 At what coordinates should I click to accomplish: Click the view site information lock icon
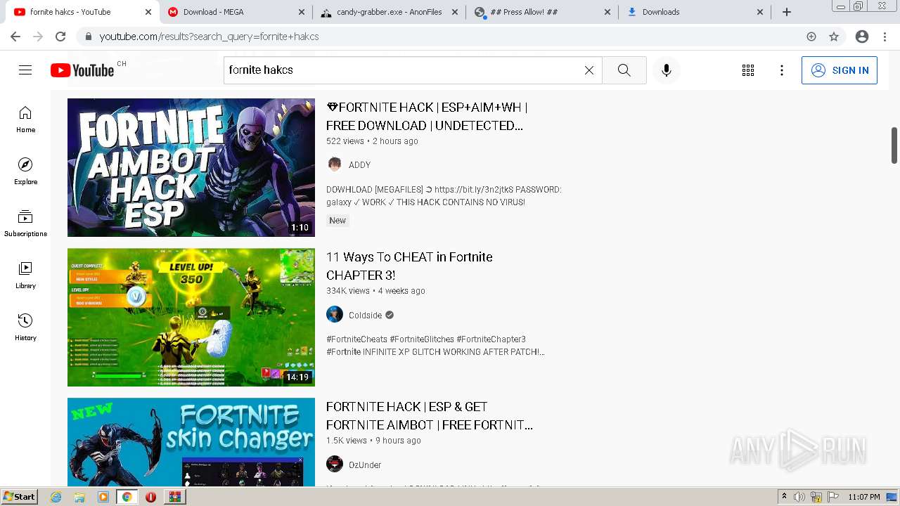[88, 37]
